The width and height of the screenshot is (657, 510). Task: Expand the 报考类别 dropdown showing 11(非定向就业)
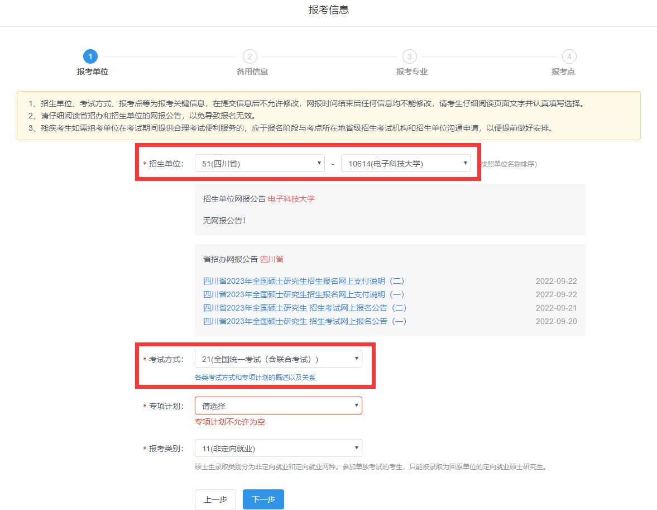(x=278, y=449)
